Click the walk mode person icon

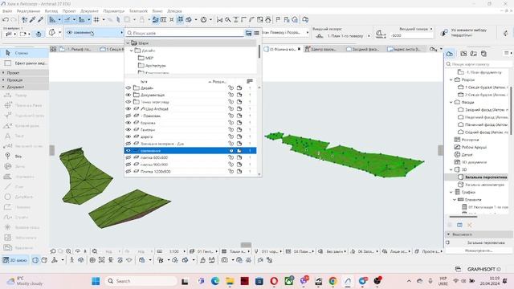72,260
